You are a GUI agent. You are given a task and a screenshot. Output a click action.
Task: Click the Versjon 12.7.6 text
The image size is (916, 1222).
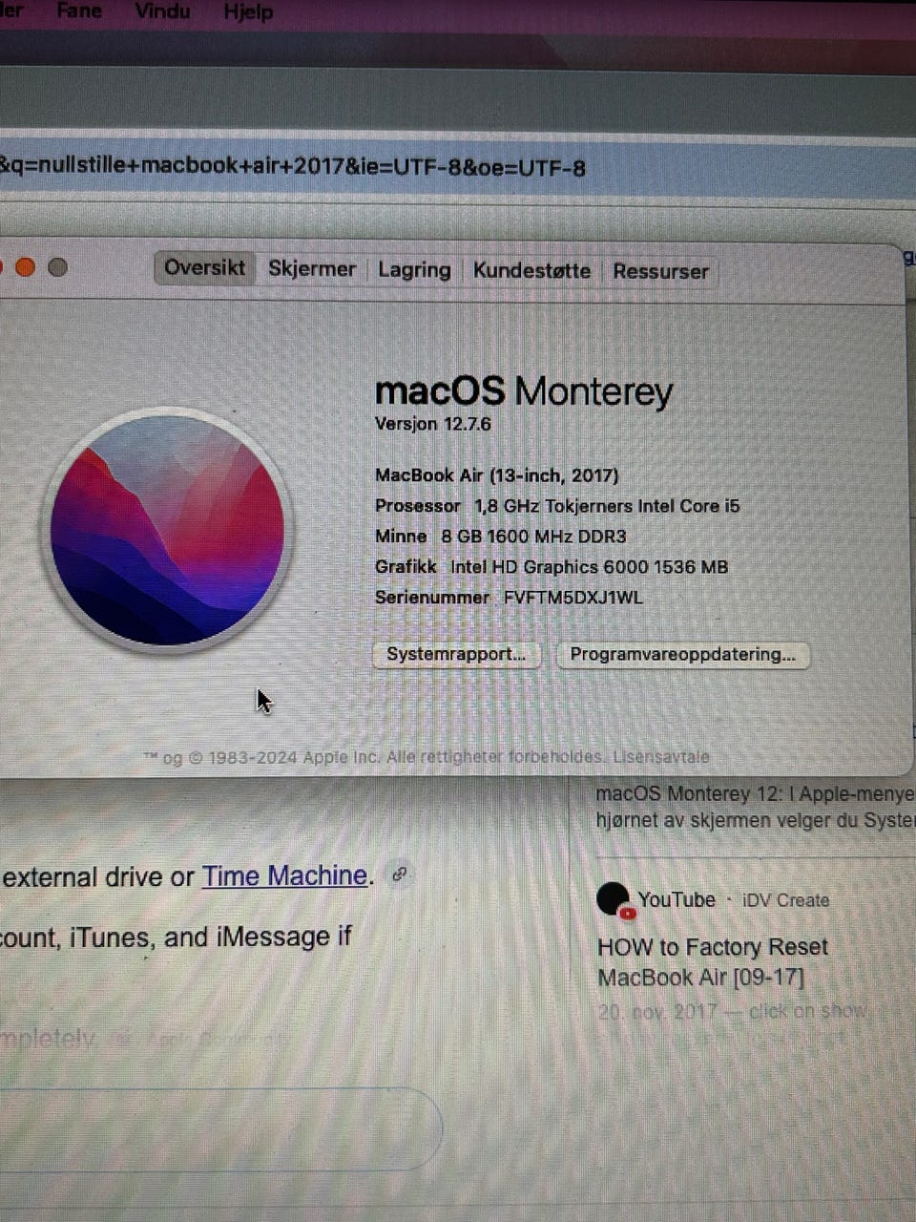(432, 424)
